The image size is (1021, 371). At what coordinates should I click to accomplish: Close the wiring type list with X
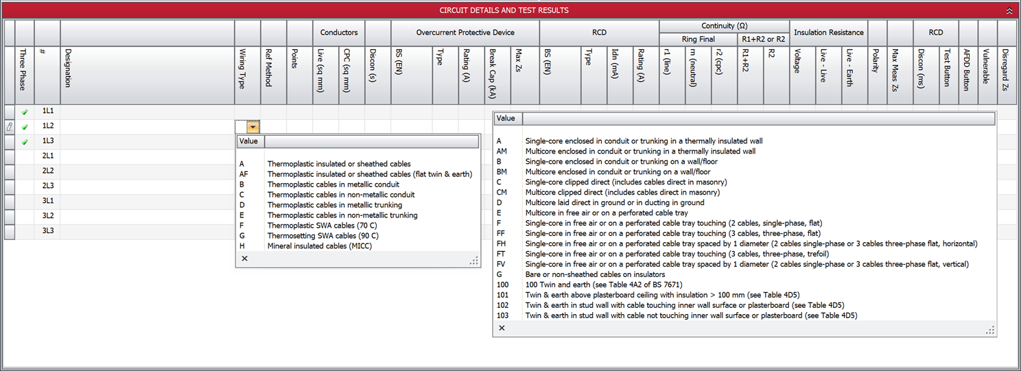point(244,259)
